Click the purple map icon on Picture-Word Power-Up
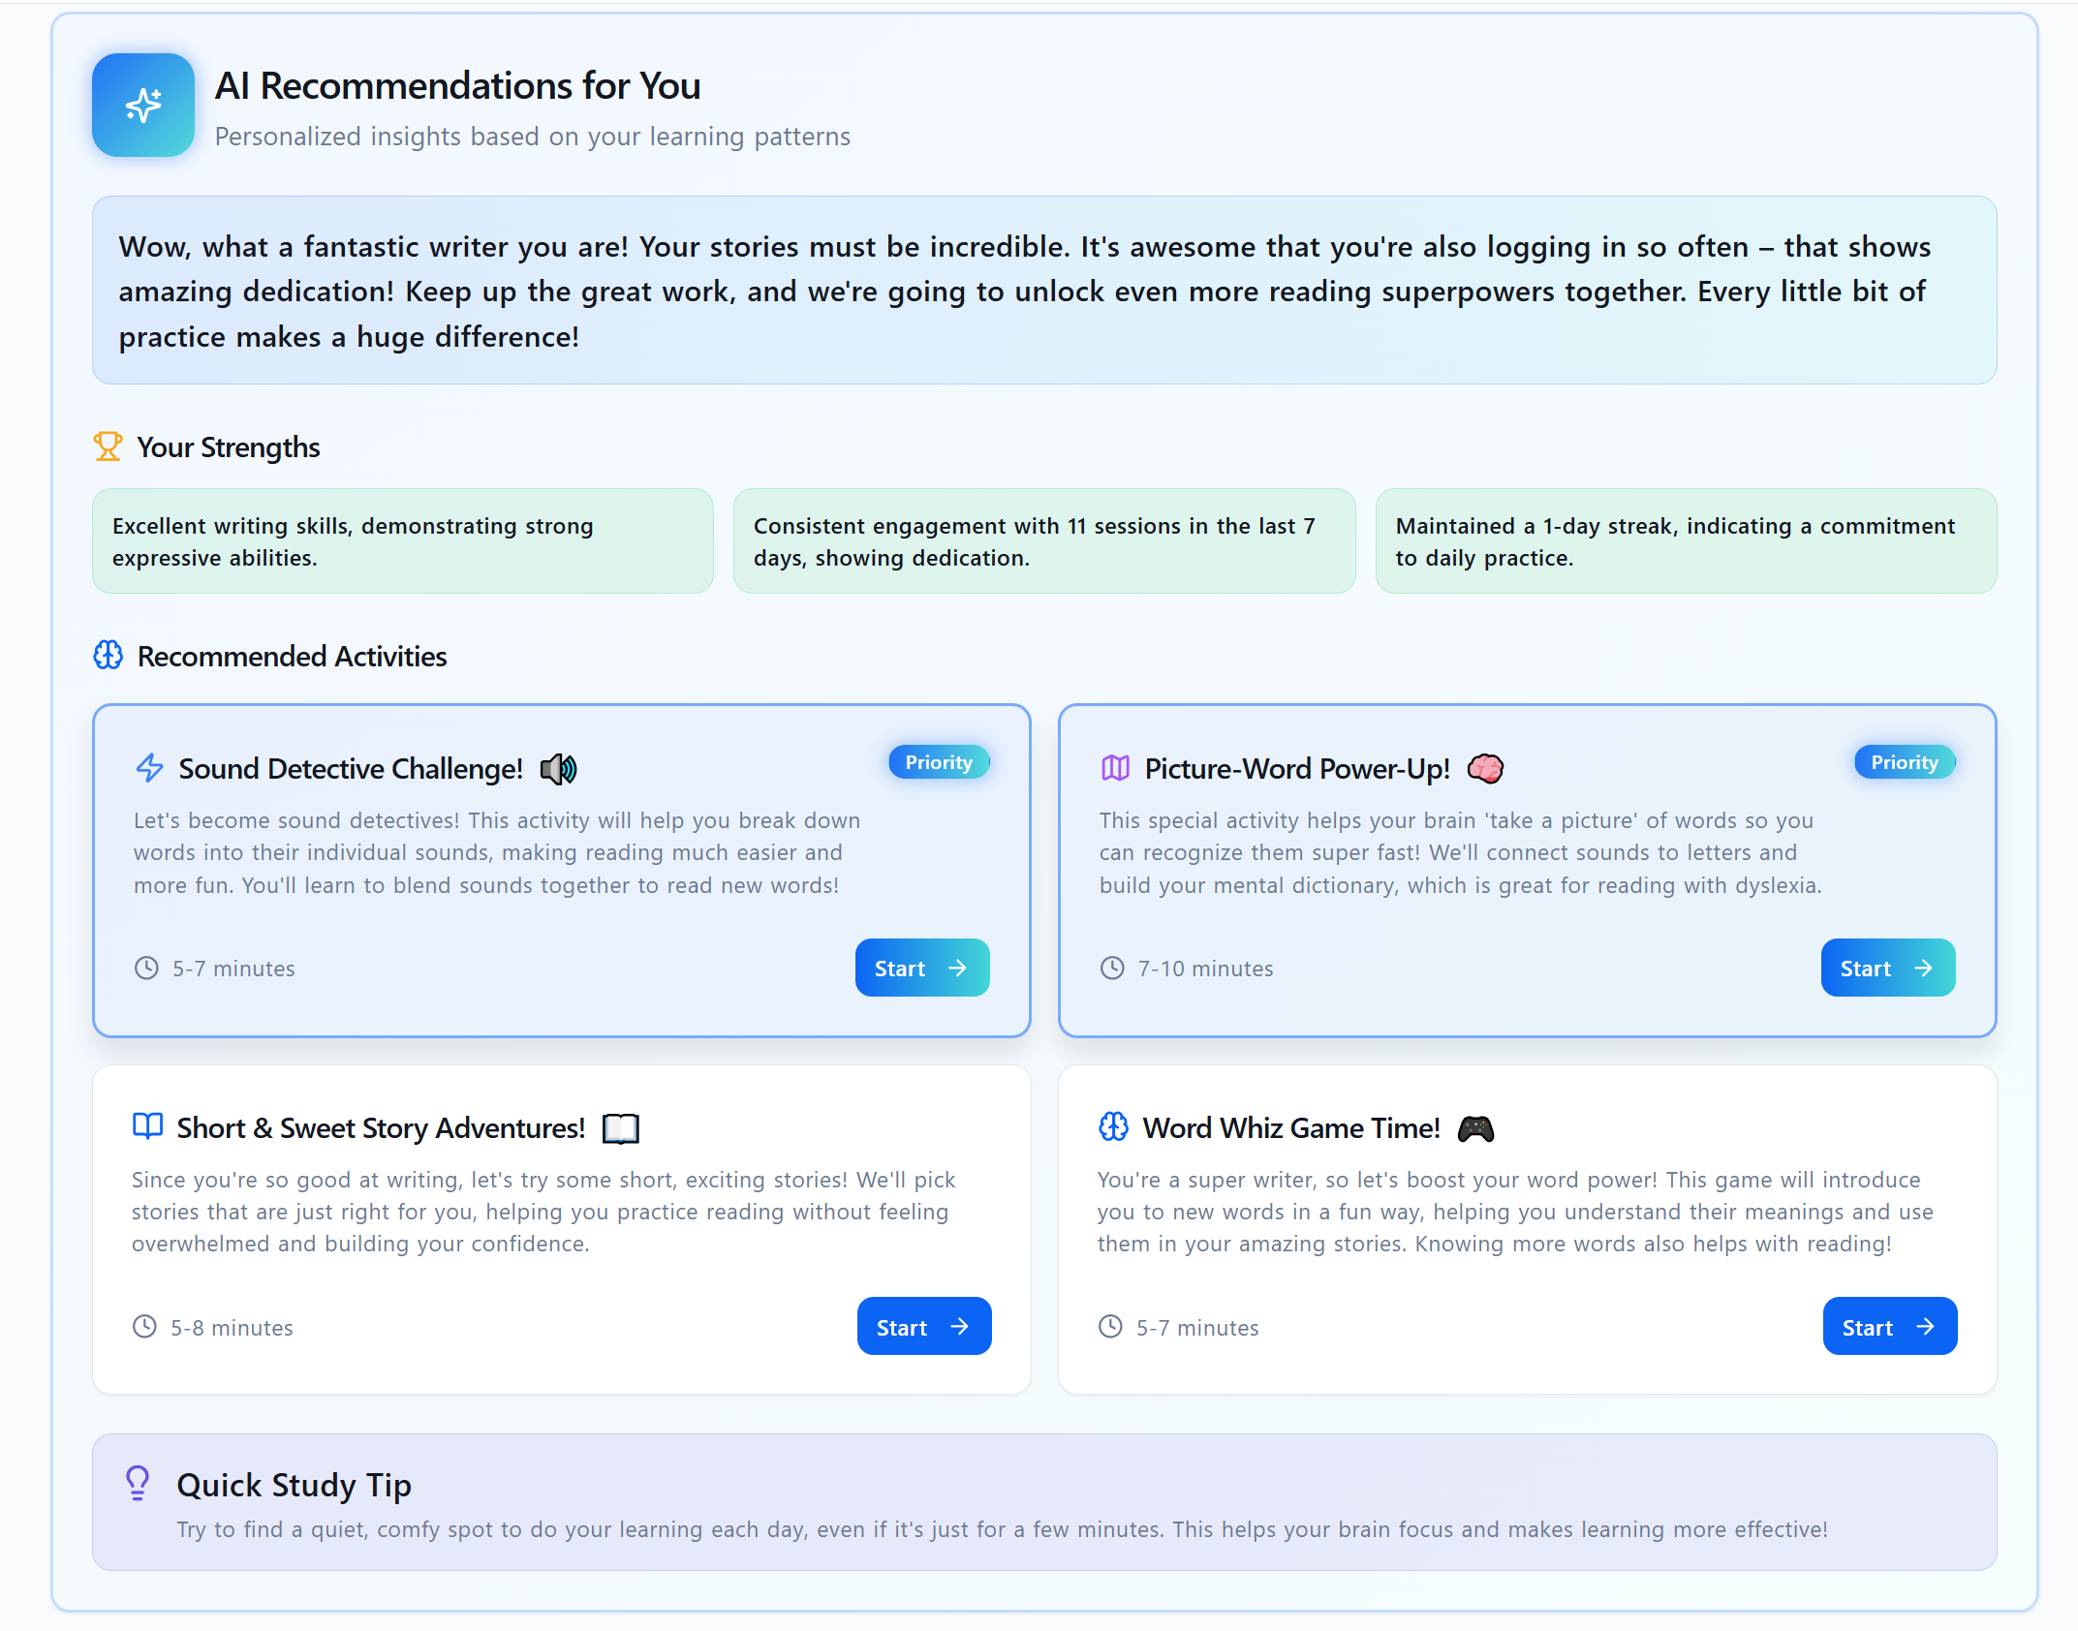2078x1631 pixels. pyautogui.click(x=1115, y=768)
